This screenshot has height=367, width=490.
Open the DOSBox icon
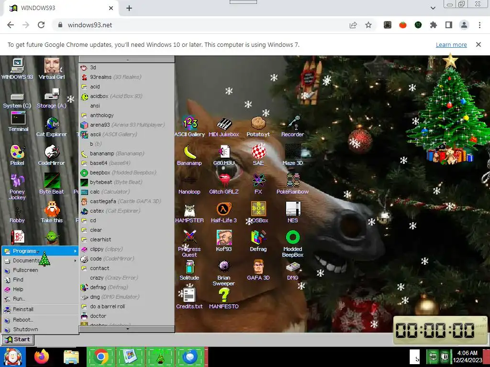click(x=258, y=213)
